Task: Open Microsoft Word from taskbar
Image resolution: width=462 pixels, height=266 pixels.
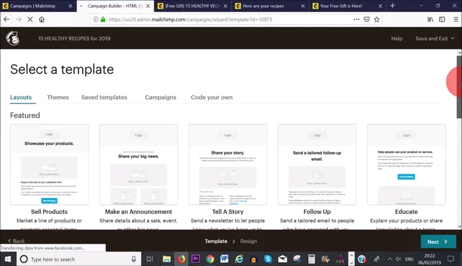Action: click(x=224, y=259)
